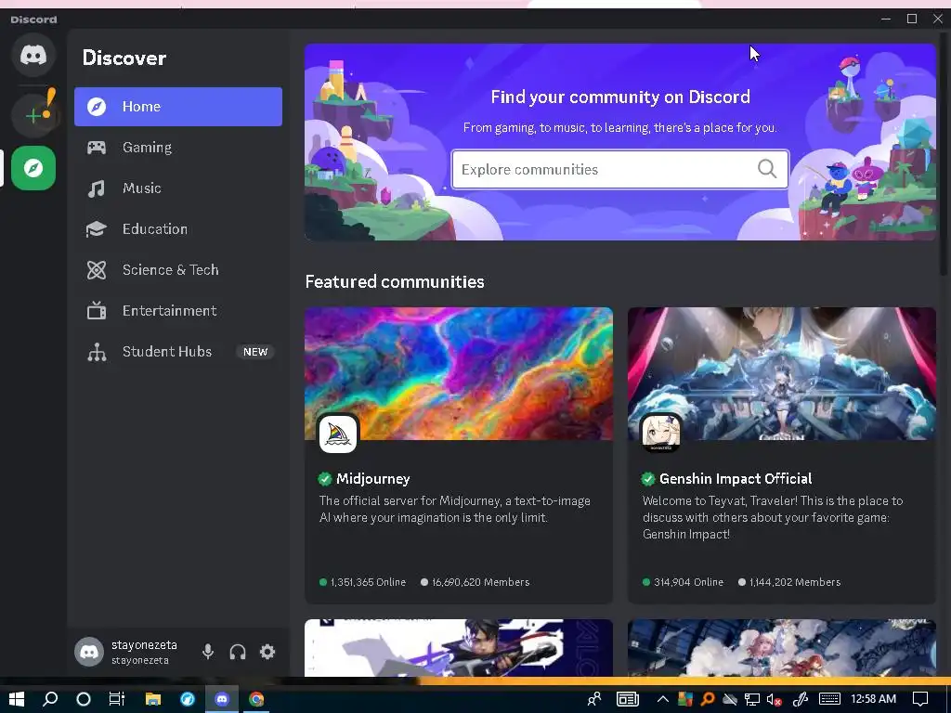This screenshot has width=951, height=713.
Task: Open User Settings gear
Action: click(x=267, y=652)
